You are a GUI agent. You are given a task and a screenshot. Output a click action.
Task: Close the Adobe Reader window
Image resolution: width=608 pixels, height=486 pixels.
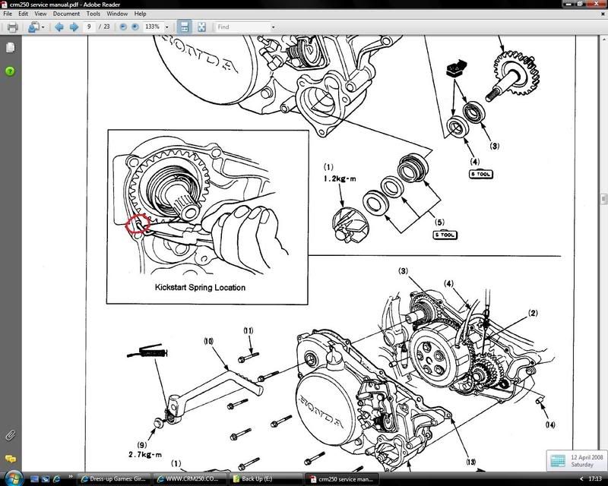597,4
